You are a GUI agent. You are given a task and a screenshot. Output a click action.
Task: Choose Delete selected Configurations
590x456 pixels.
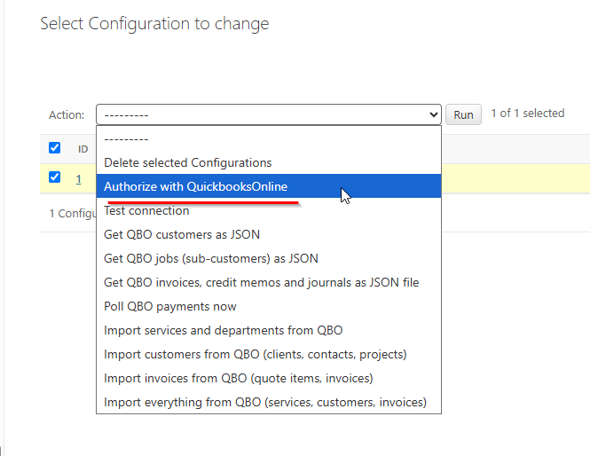(269, 162)
